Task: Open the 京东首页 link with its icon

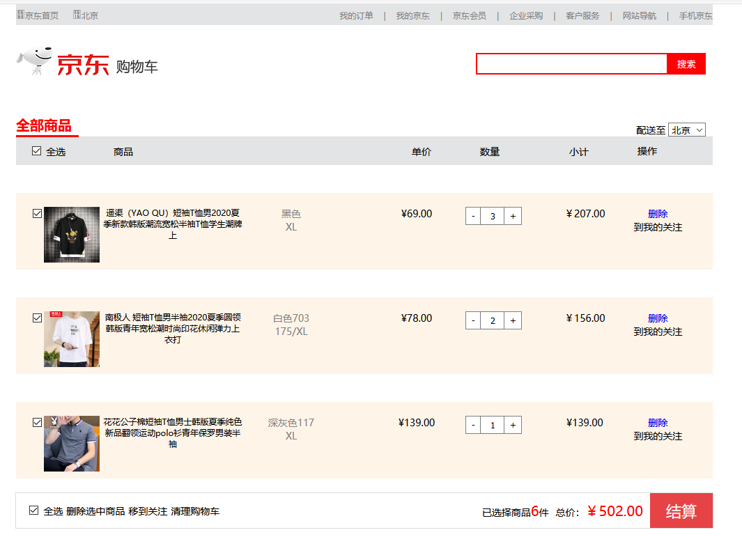Action: [x=38, y=15]
